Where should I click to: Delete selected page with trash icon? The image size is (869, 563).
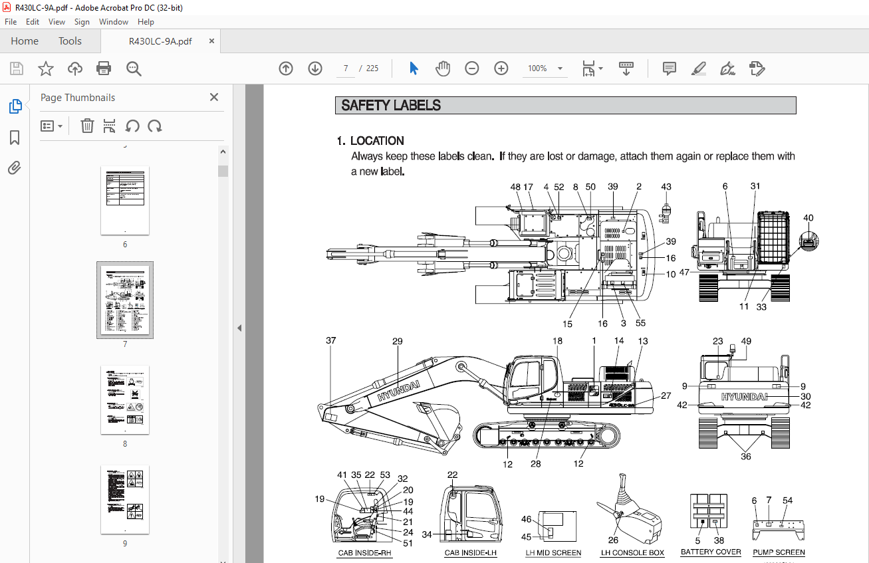(x=87, y=126)
